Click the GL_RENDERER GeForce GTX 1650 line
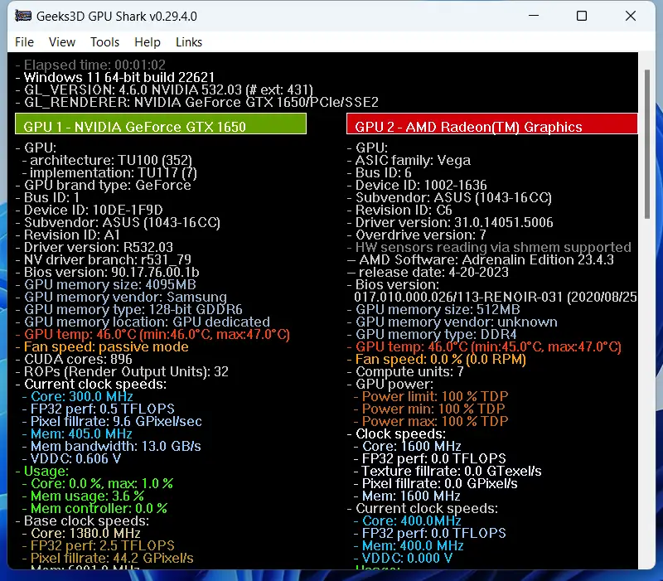The height and width of the screenshot is (581, 663). coord(197,102)
